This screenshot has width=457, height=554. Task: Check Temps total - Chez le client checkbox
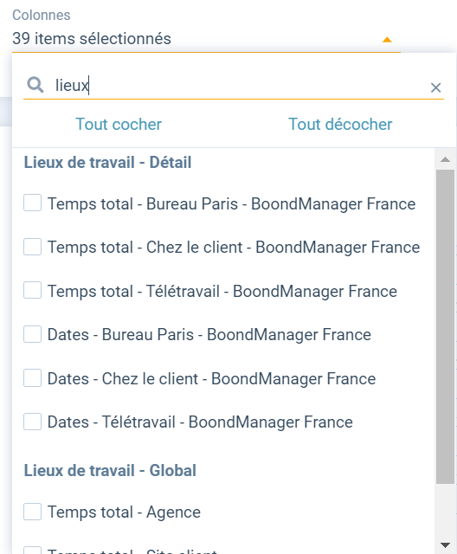click(x=33, y=247)
